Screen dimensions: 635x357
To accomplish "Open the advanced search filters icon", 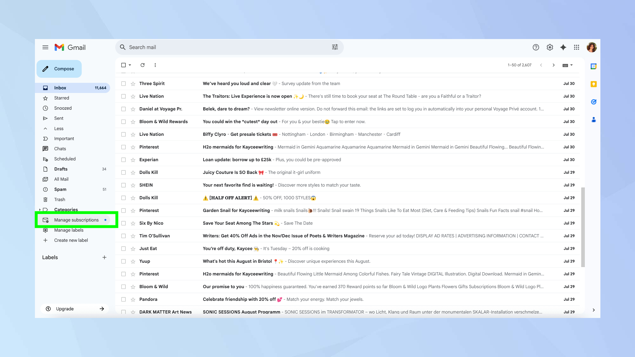I will (335, 47).
